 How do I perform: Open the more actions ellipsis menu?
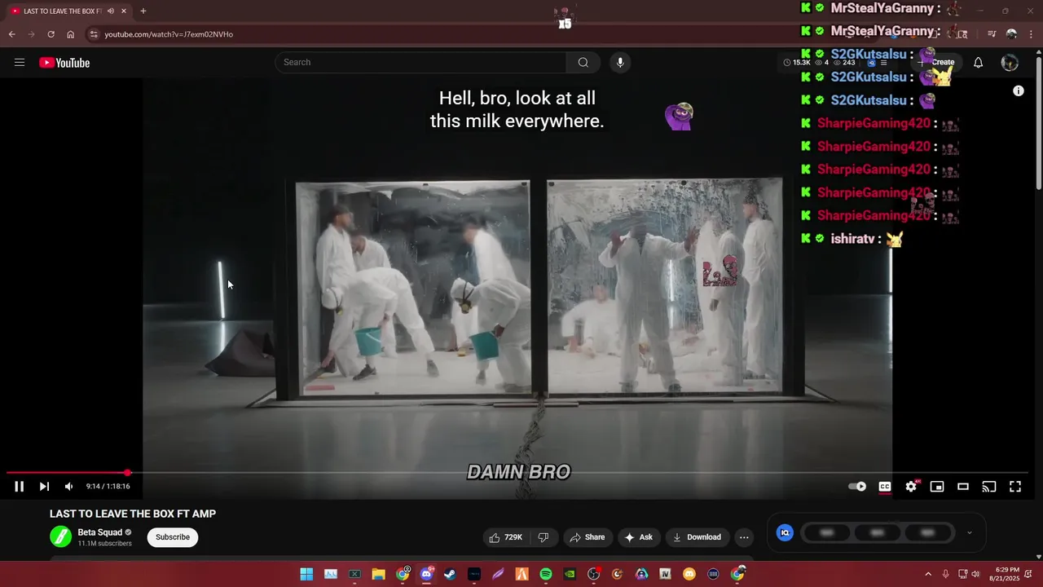(744, 537)
